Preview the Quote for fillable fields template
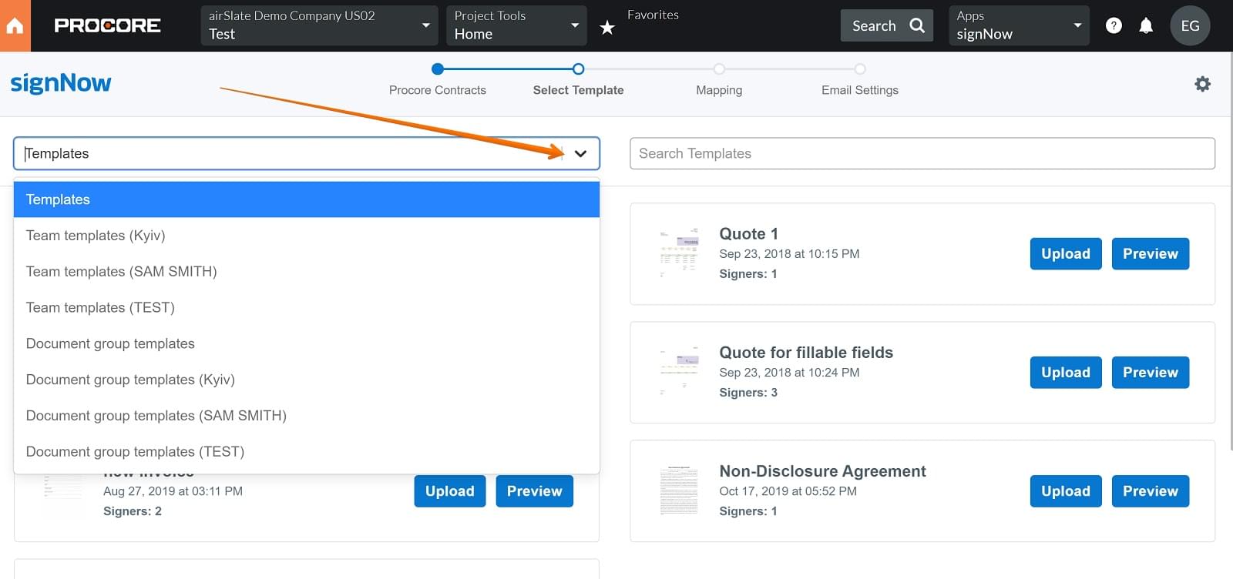Screen dimensions: 1233x579 tap(1151, 373)
